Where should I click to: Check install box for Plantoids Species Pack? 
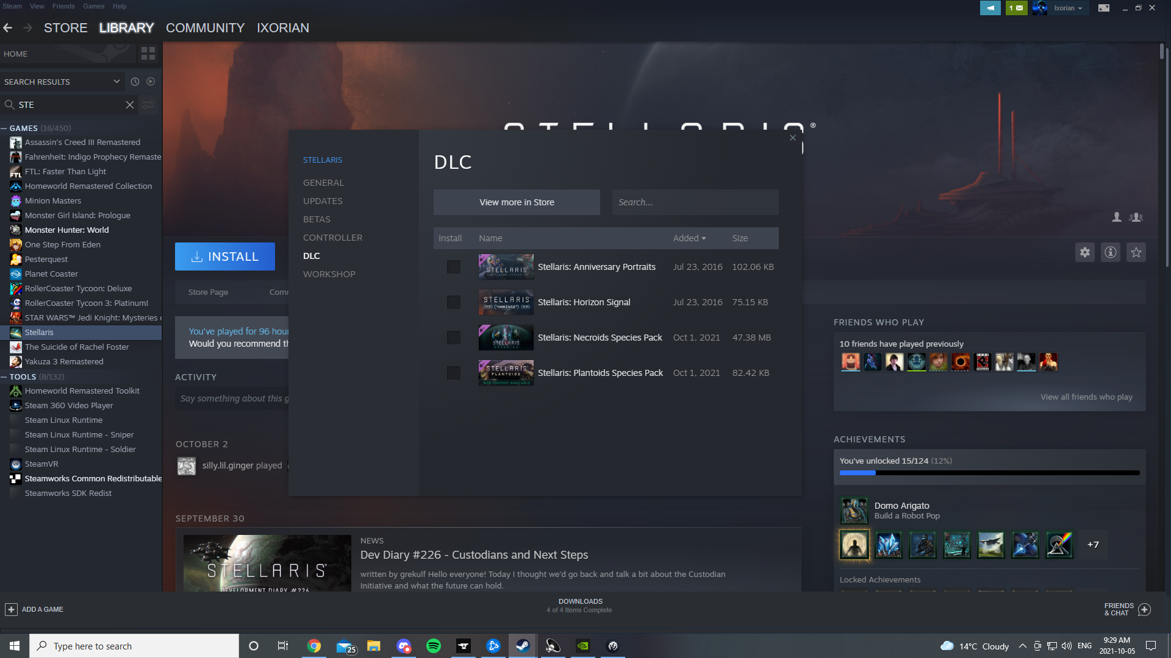454,373
